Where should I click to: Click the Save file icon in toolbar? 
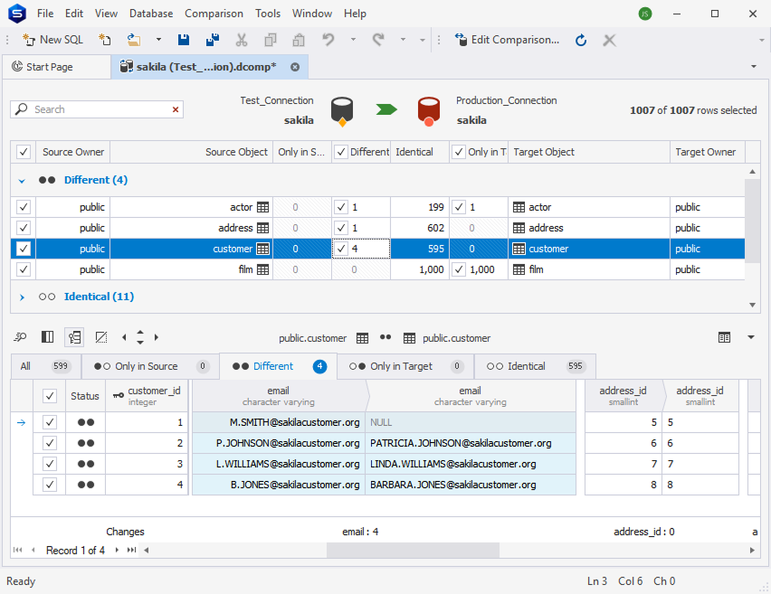pyautogui.click(x=184, y=40)
